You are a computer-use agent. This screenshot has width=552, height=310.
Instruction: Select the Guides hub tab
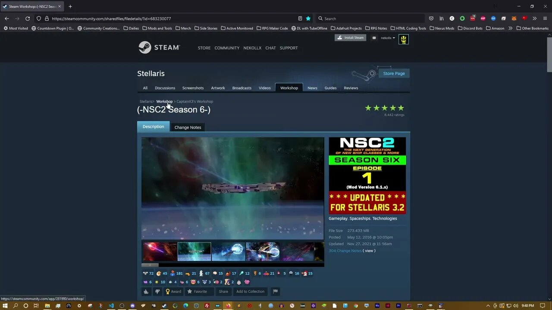330,88
